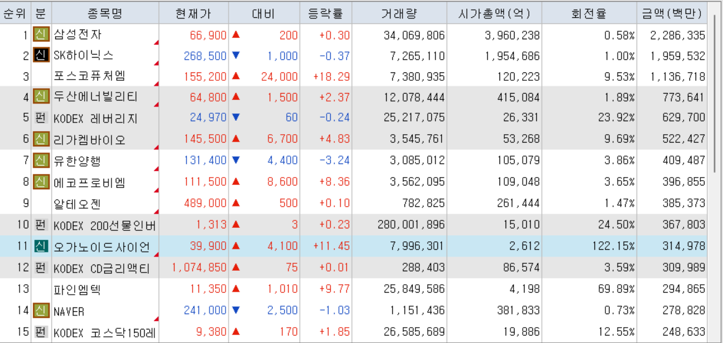
Task: Click the 펀 badge for KODEX 레버리지
Action: click(41, 118)
